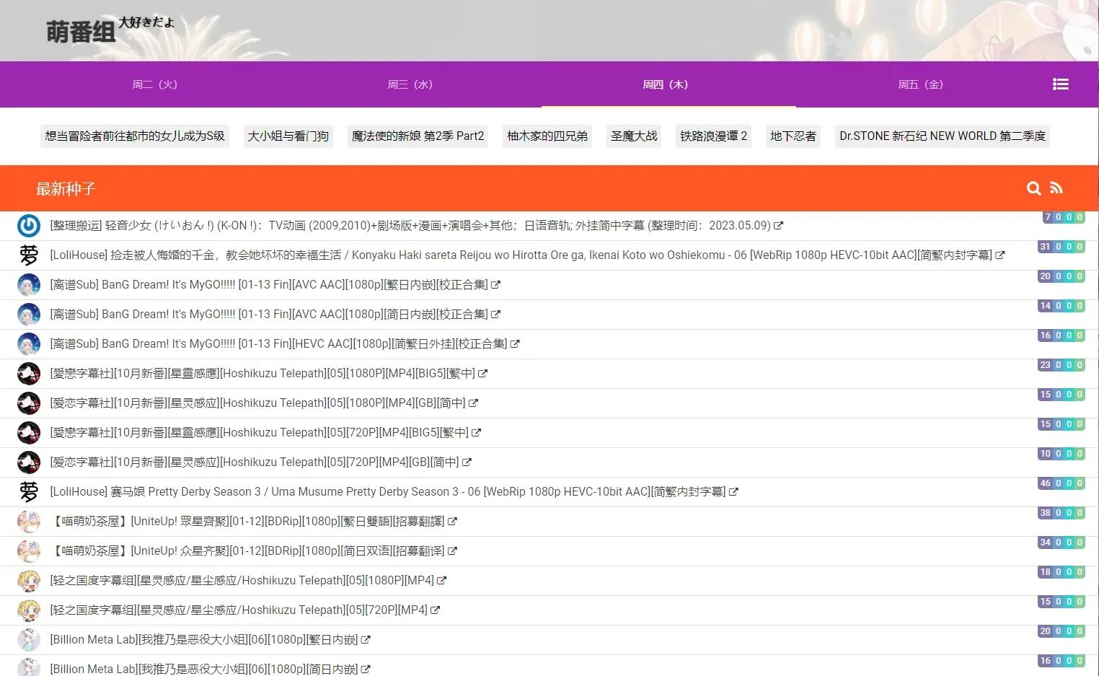
Task: Click the 爱恋字幕社 group avatar
Action: tap(29, 403)
